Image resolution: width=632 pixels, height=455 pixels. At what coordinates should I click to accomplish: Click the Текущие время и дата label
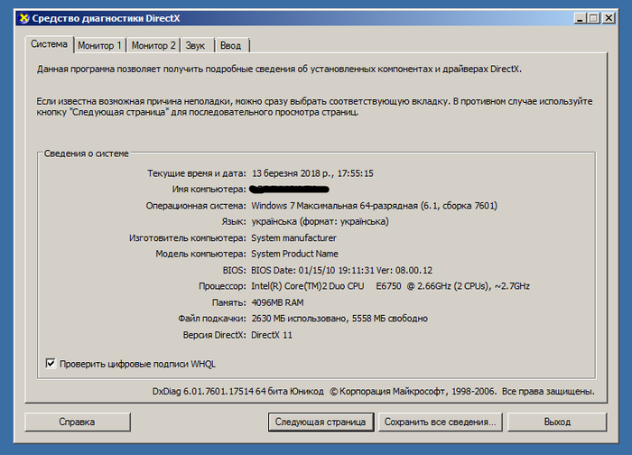[x=197, y=173]
